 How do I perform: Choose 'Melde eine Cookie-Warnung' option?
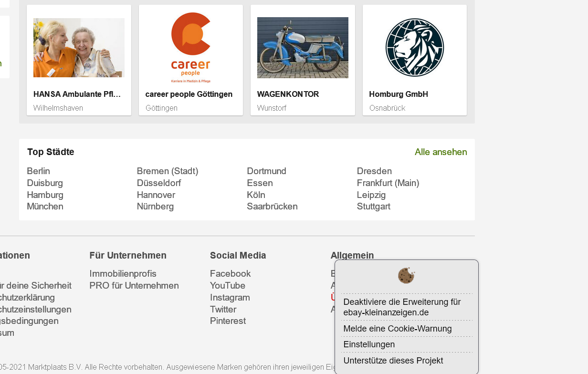pos(397,329)
